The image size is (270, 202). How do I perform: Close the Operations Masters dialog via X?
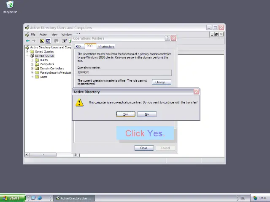(x=173, y=38)
